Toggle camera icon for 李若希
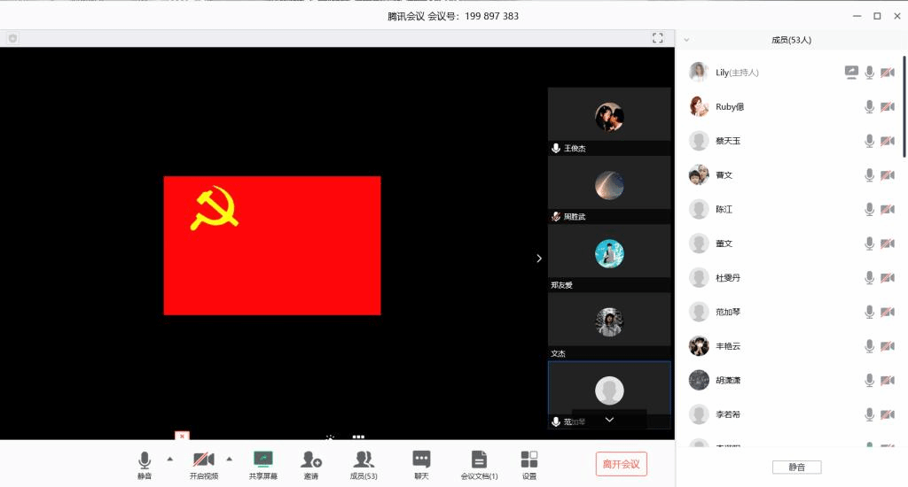This screenshot has width=908, height=487. click(x=887, y=414)
